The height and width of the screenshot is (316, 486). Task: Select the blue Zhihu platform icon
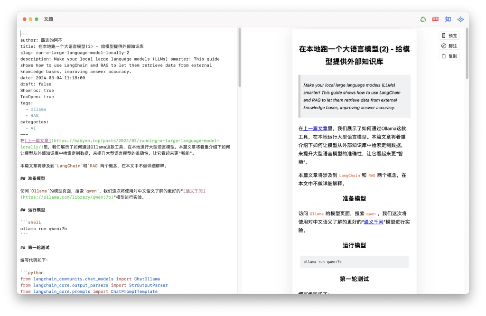click(448, 19)
